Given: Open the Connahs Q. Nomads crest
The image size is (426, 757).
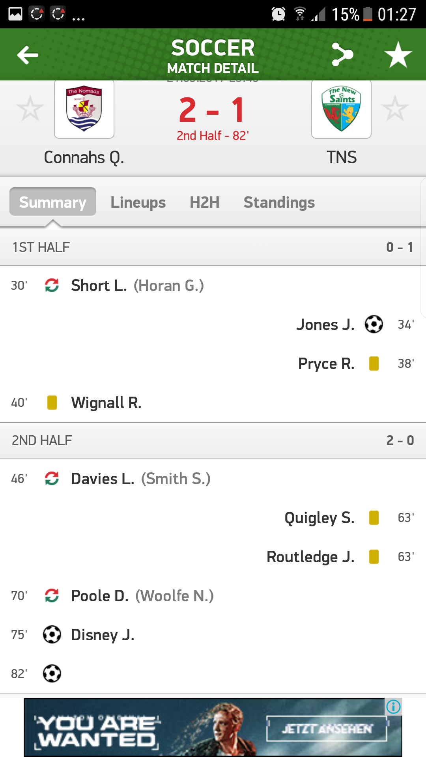Looking at the screenshot, I should point(84,109).
